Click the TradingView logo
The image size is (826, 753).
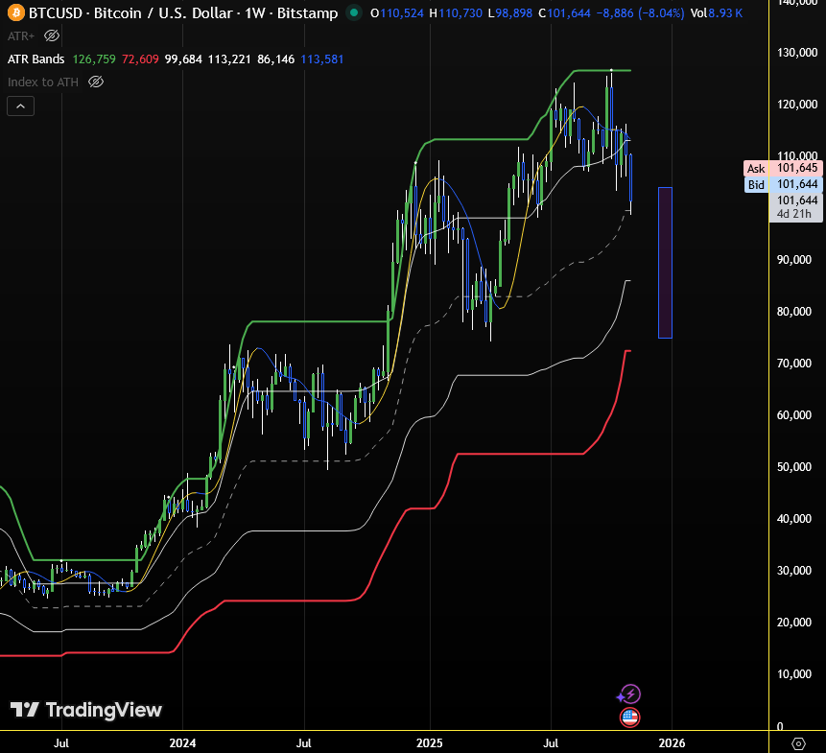coord(86,710)
